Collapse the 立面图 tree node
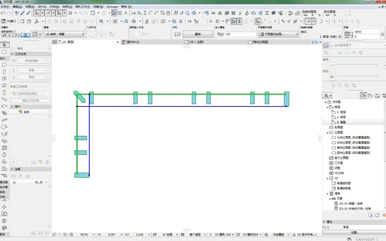 [327, 132]
